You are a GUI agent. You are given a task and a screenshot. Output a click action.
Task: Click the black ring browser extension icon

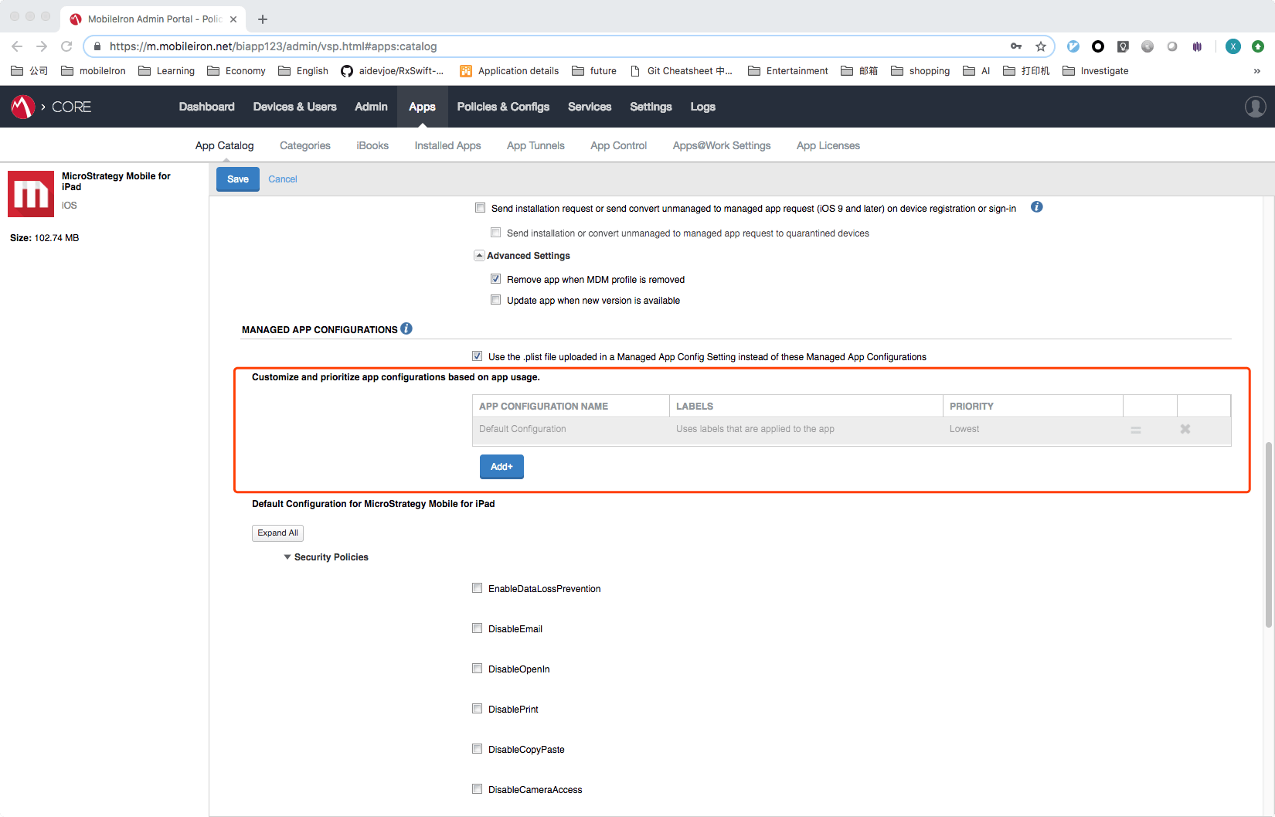point(1098,46)
